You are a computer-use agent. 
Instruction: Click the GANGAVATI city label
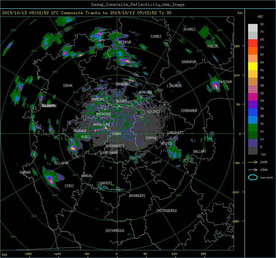click(x=175, y=133)
